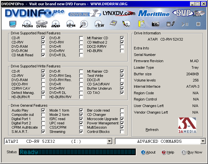Viewport: 208px width, 164px height.
Task: Click the Help button
Action: coord(168,153)
